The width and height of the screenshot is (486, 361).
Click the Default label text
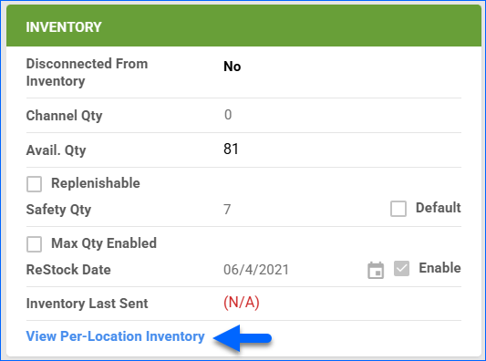point(439,208)
